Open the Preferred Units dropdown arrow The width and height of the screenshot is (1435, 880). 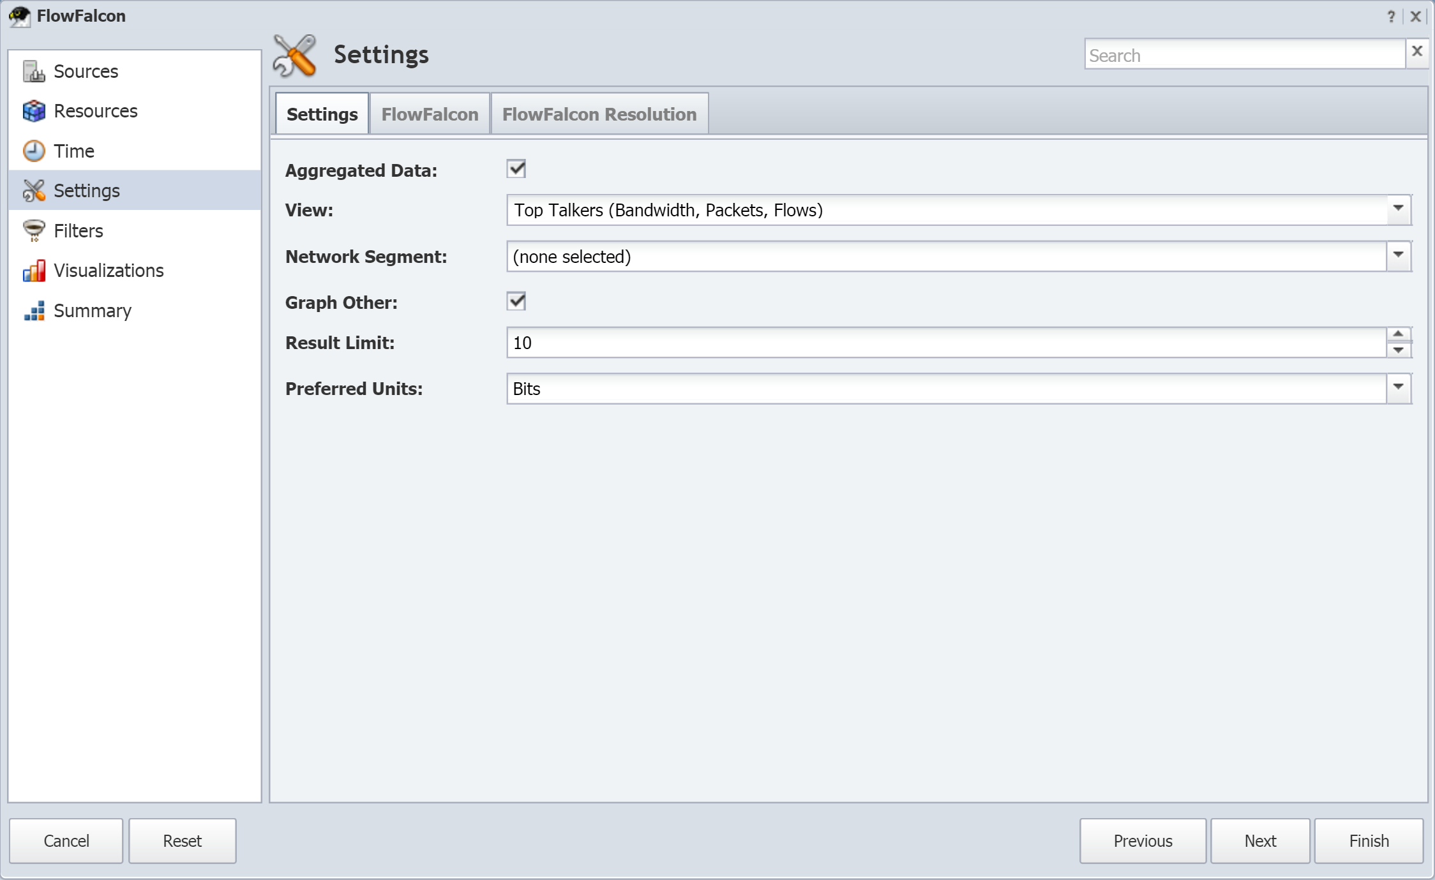click(x=1398, y=388)
